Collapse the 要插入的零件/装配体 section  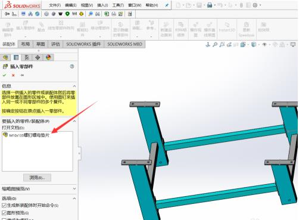click(74, 121)
